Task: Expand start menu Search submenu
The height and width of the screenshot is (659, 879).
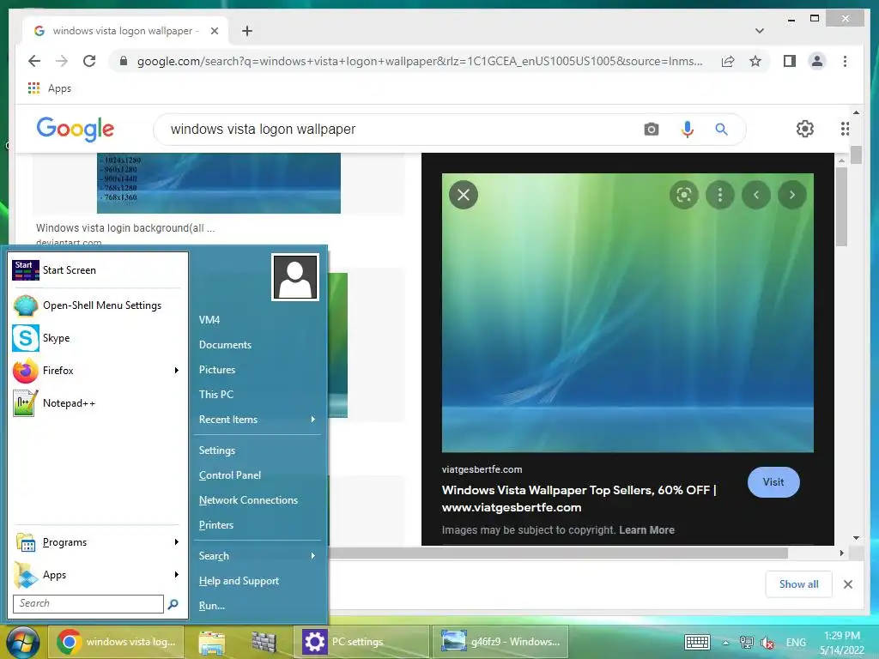Action: tap(257, 556)
